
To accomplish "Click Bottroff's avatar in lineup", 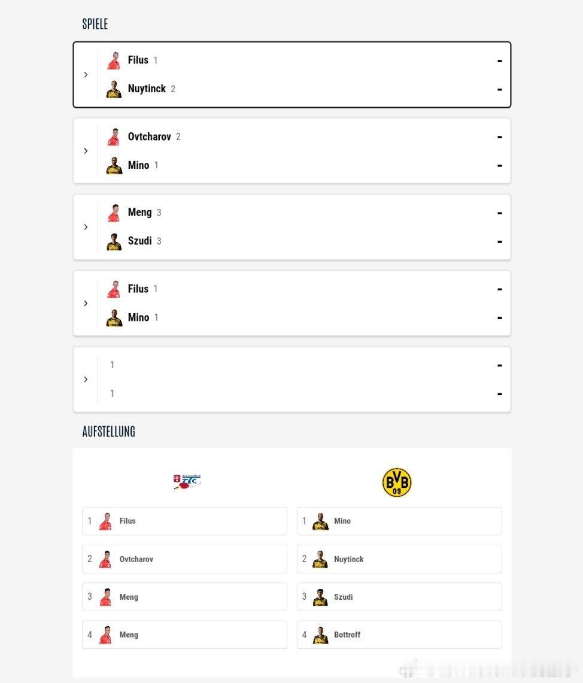I will coord(320,635).
